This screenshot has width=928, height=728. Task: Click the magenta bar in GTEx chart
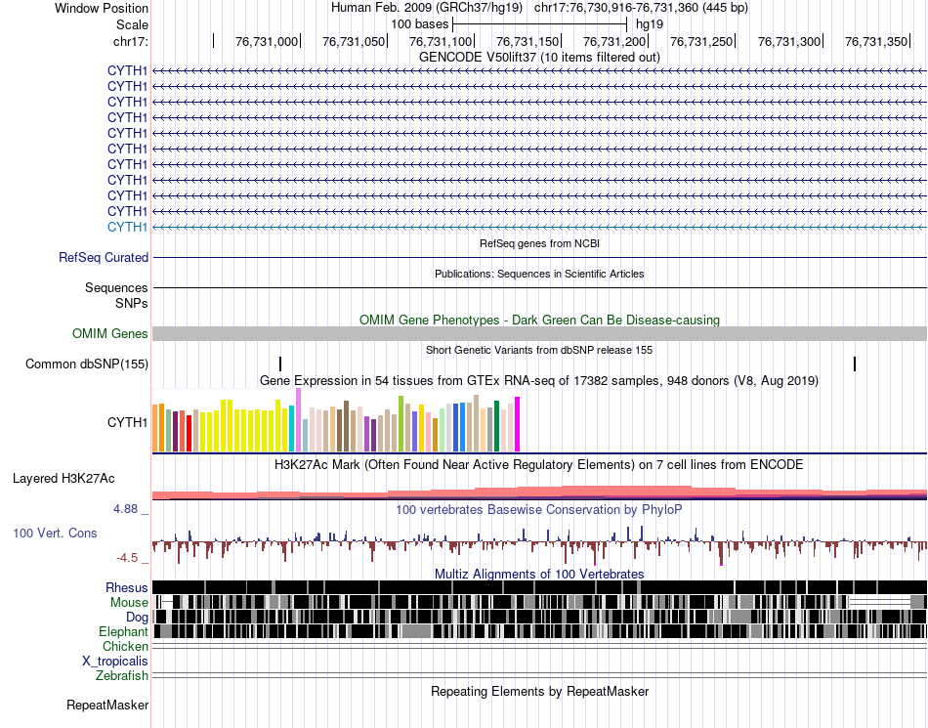pos(518,424)
